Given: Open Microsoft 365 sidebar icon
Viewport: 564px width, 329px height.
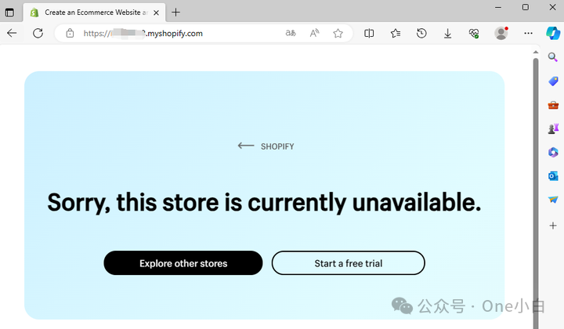Looking at the screenshot, I should coord(553,152).
